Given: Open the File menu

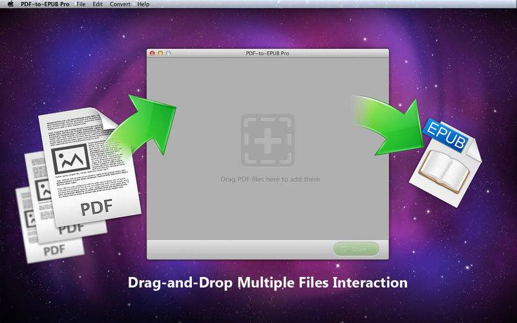Looking at the screenshot, I should [x=81, y=5].
